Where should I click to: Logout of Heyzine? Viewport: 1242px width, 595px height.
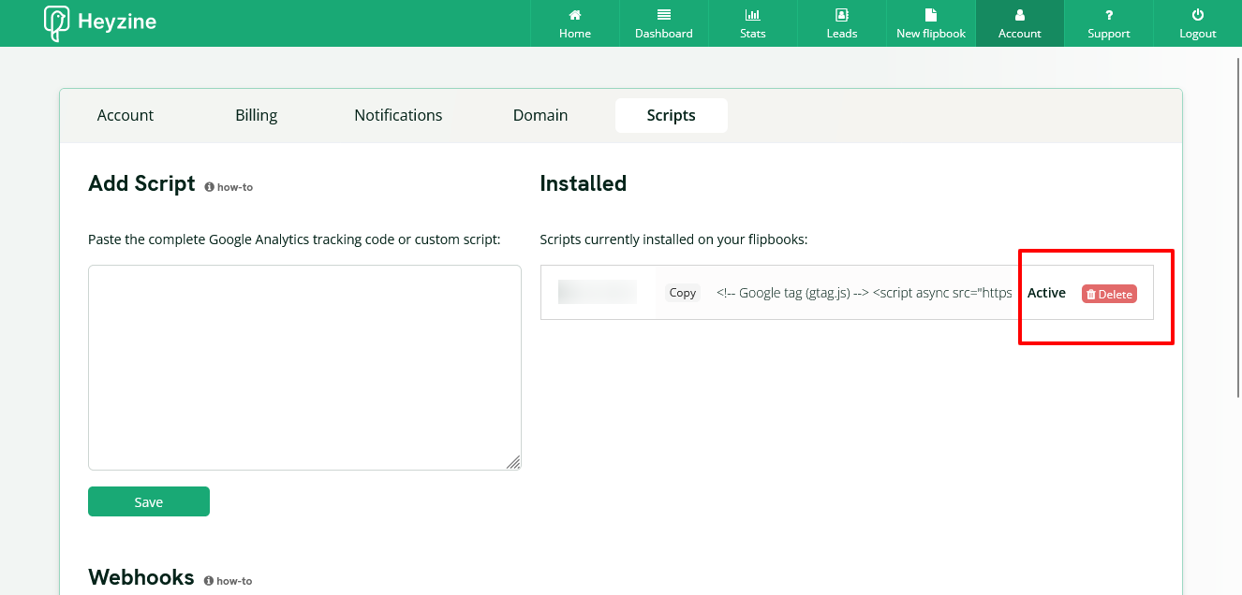1197,23
